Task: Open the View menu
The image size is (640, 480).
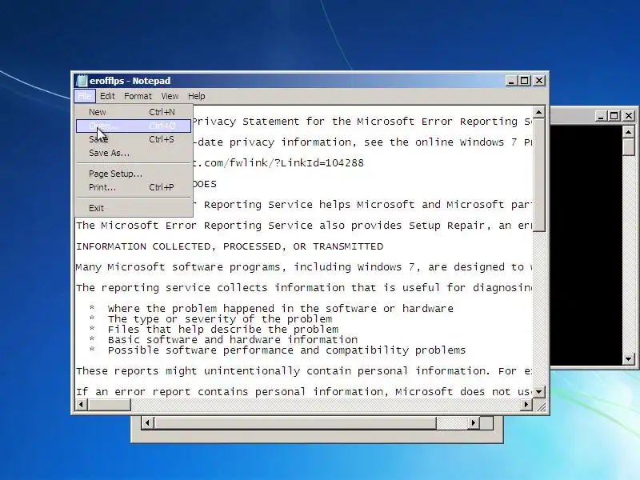Action: (x=170, y=96)
